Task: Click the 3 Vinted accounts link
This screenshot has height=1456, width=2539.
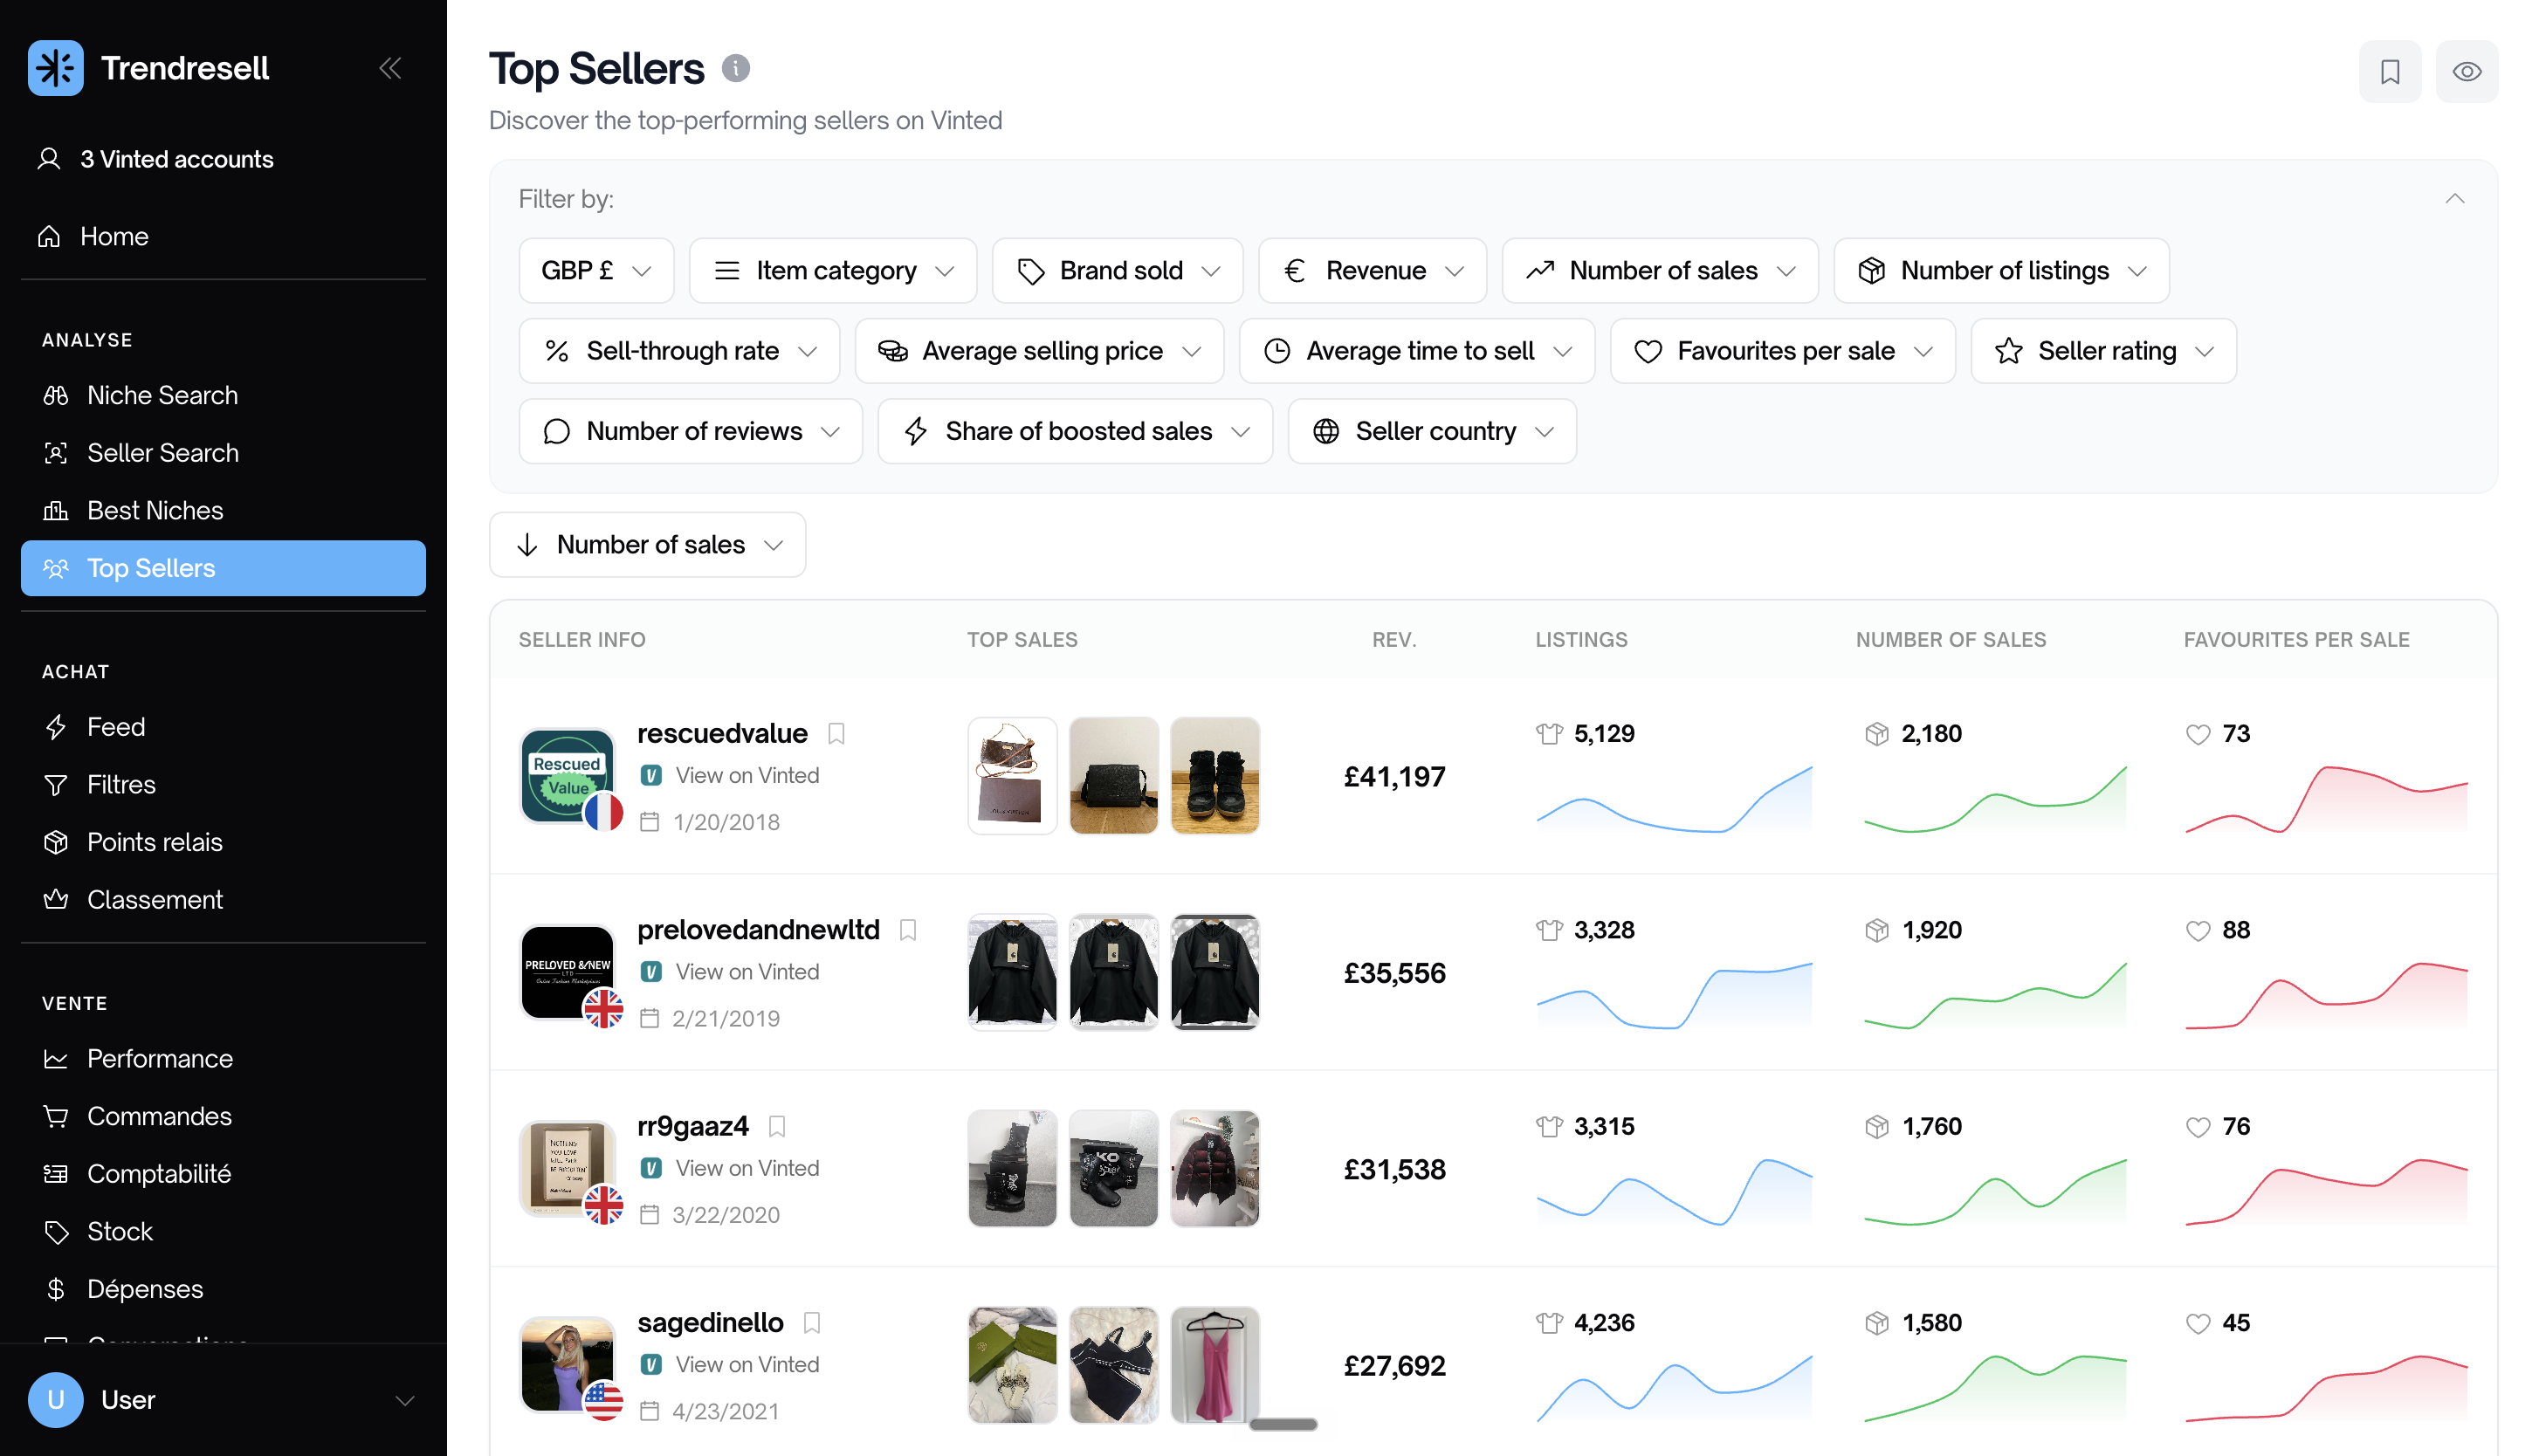Action: pos(177,159)
